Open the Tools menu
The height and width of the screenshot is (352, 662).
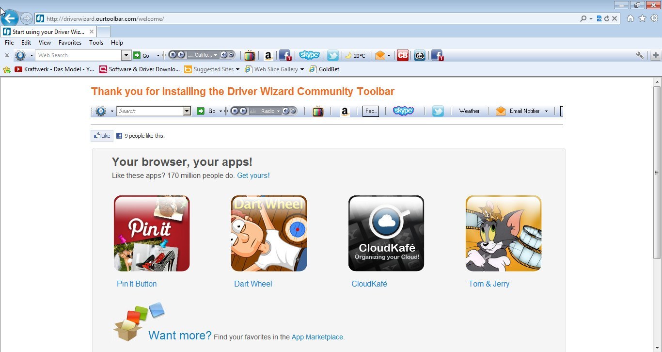[96, 42]
